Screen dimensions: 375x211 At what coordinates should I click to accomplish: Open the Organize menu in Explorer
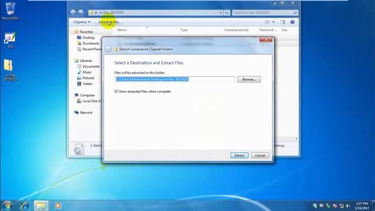[82, 22]
